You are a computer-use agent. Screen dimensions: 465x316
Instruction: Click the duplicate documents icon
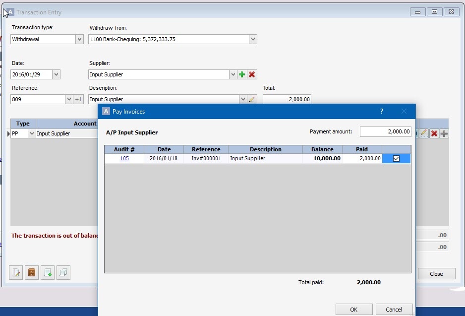point(63,272)
